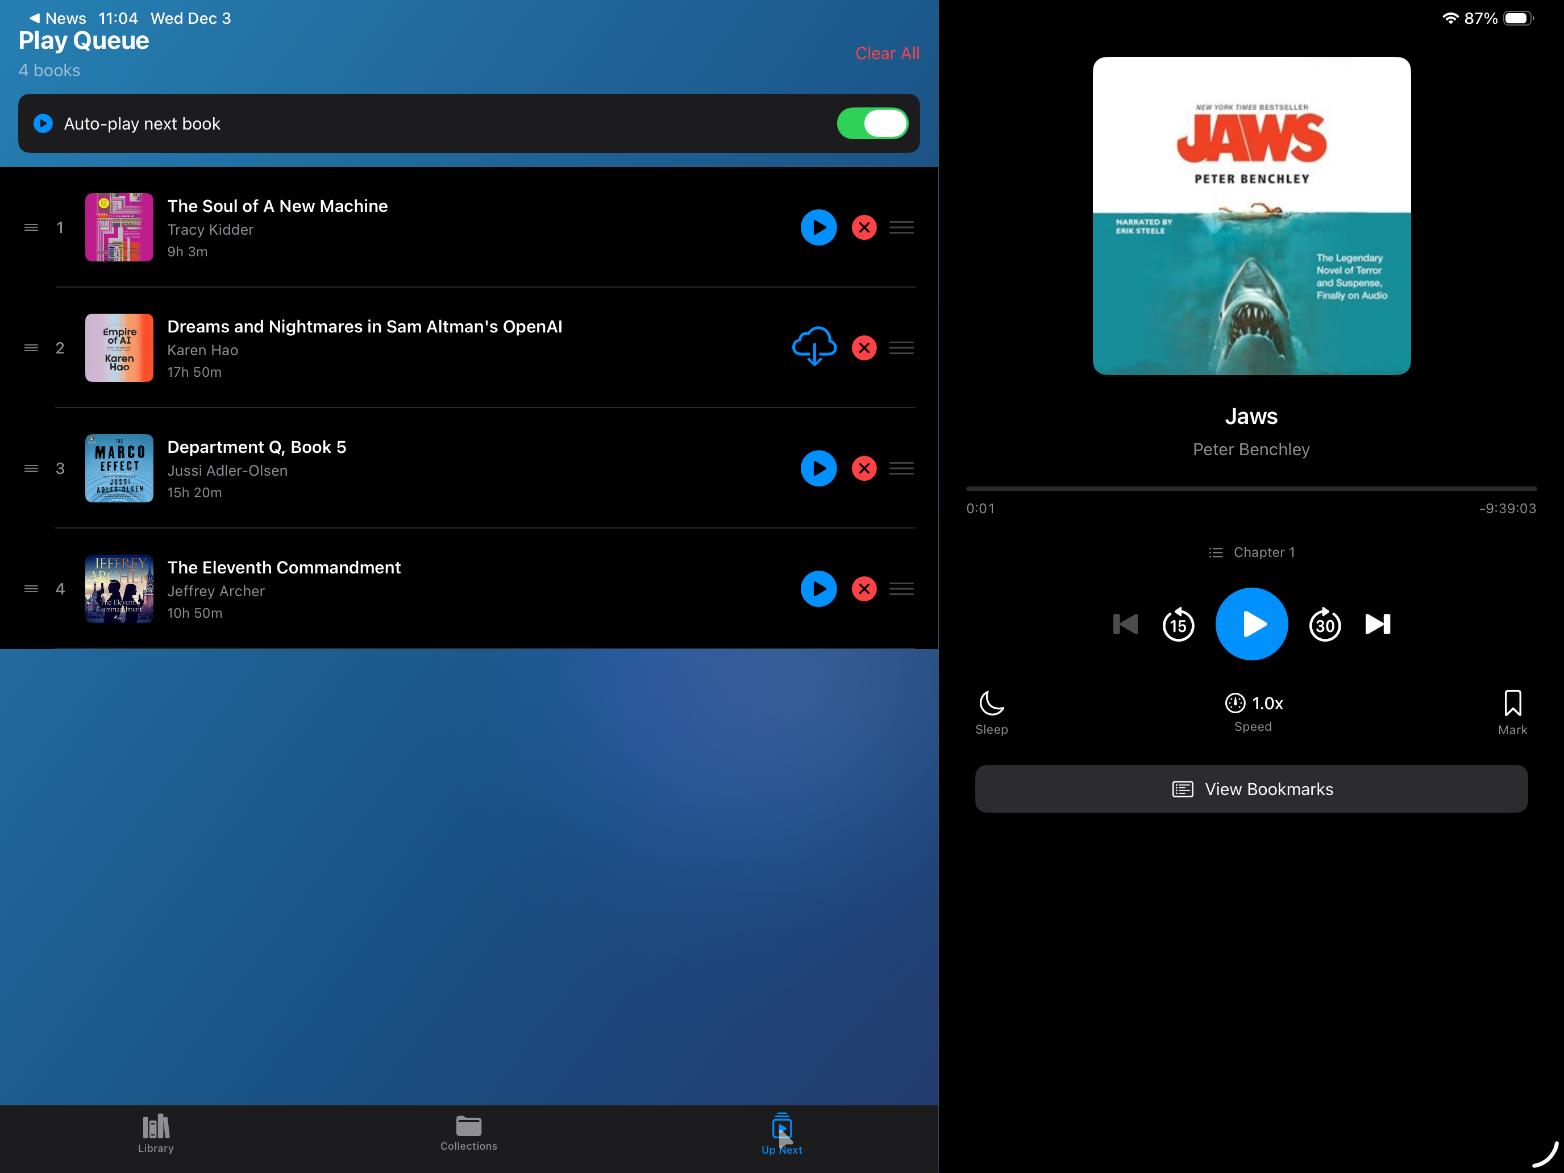
Task: Tap the battery status indicator
Action: click(1517, 18)
